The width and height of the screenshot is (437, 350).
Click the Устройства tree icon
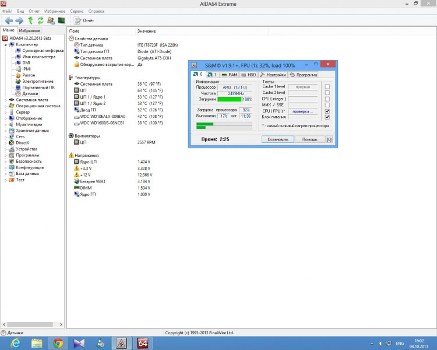tap(12, 149)
